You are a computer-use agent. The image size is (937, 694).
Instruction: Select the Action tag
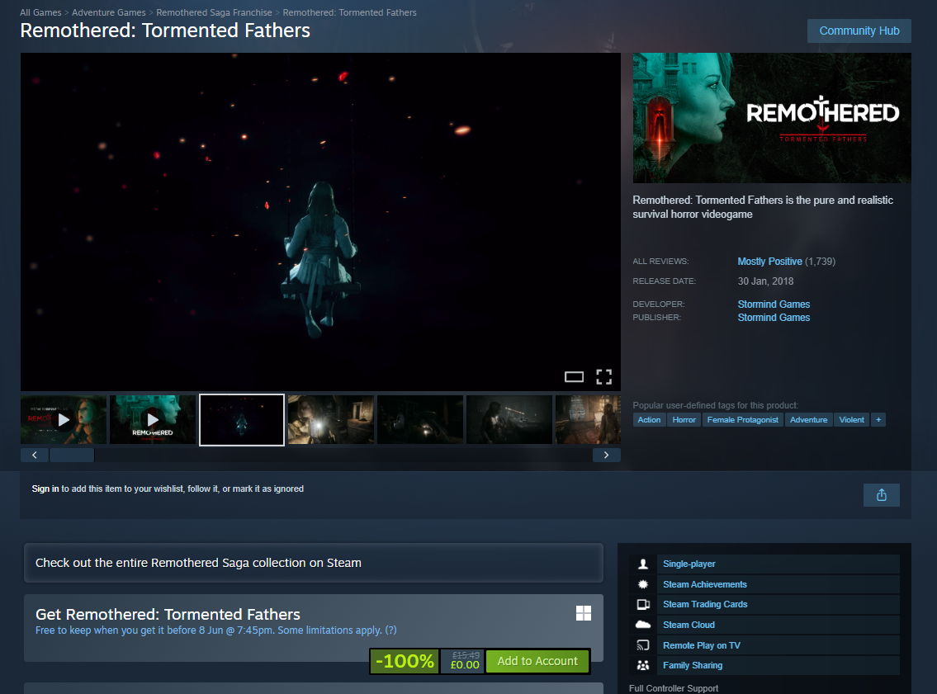pyautogui.click(x=649, y=420)
